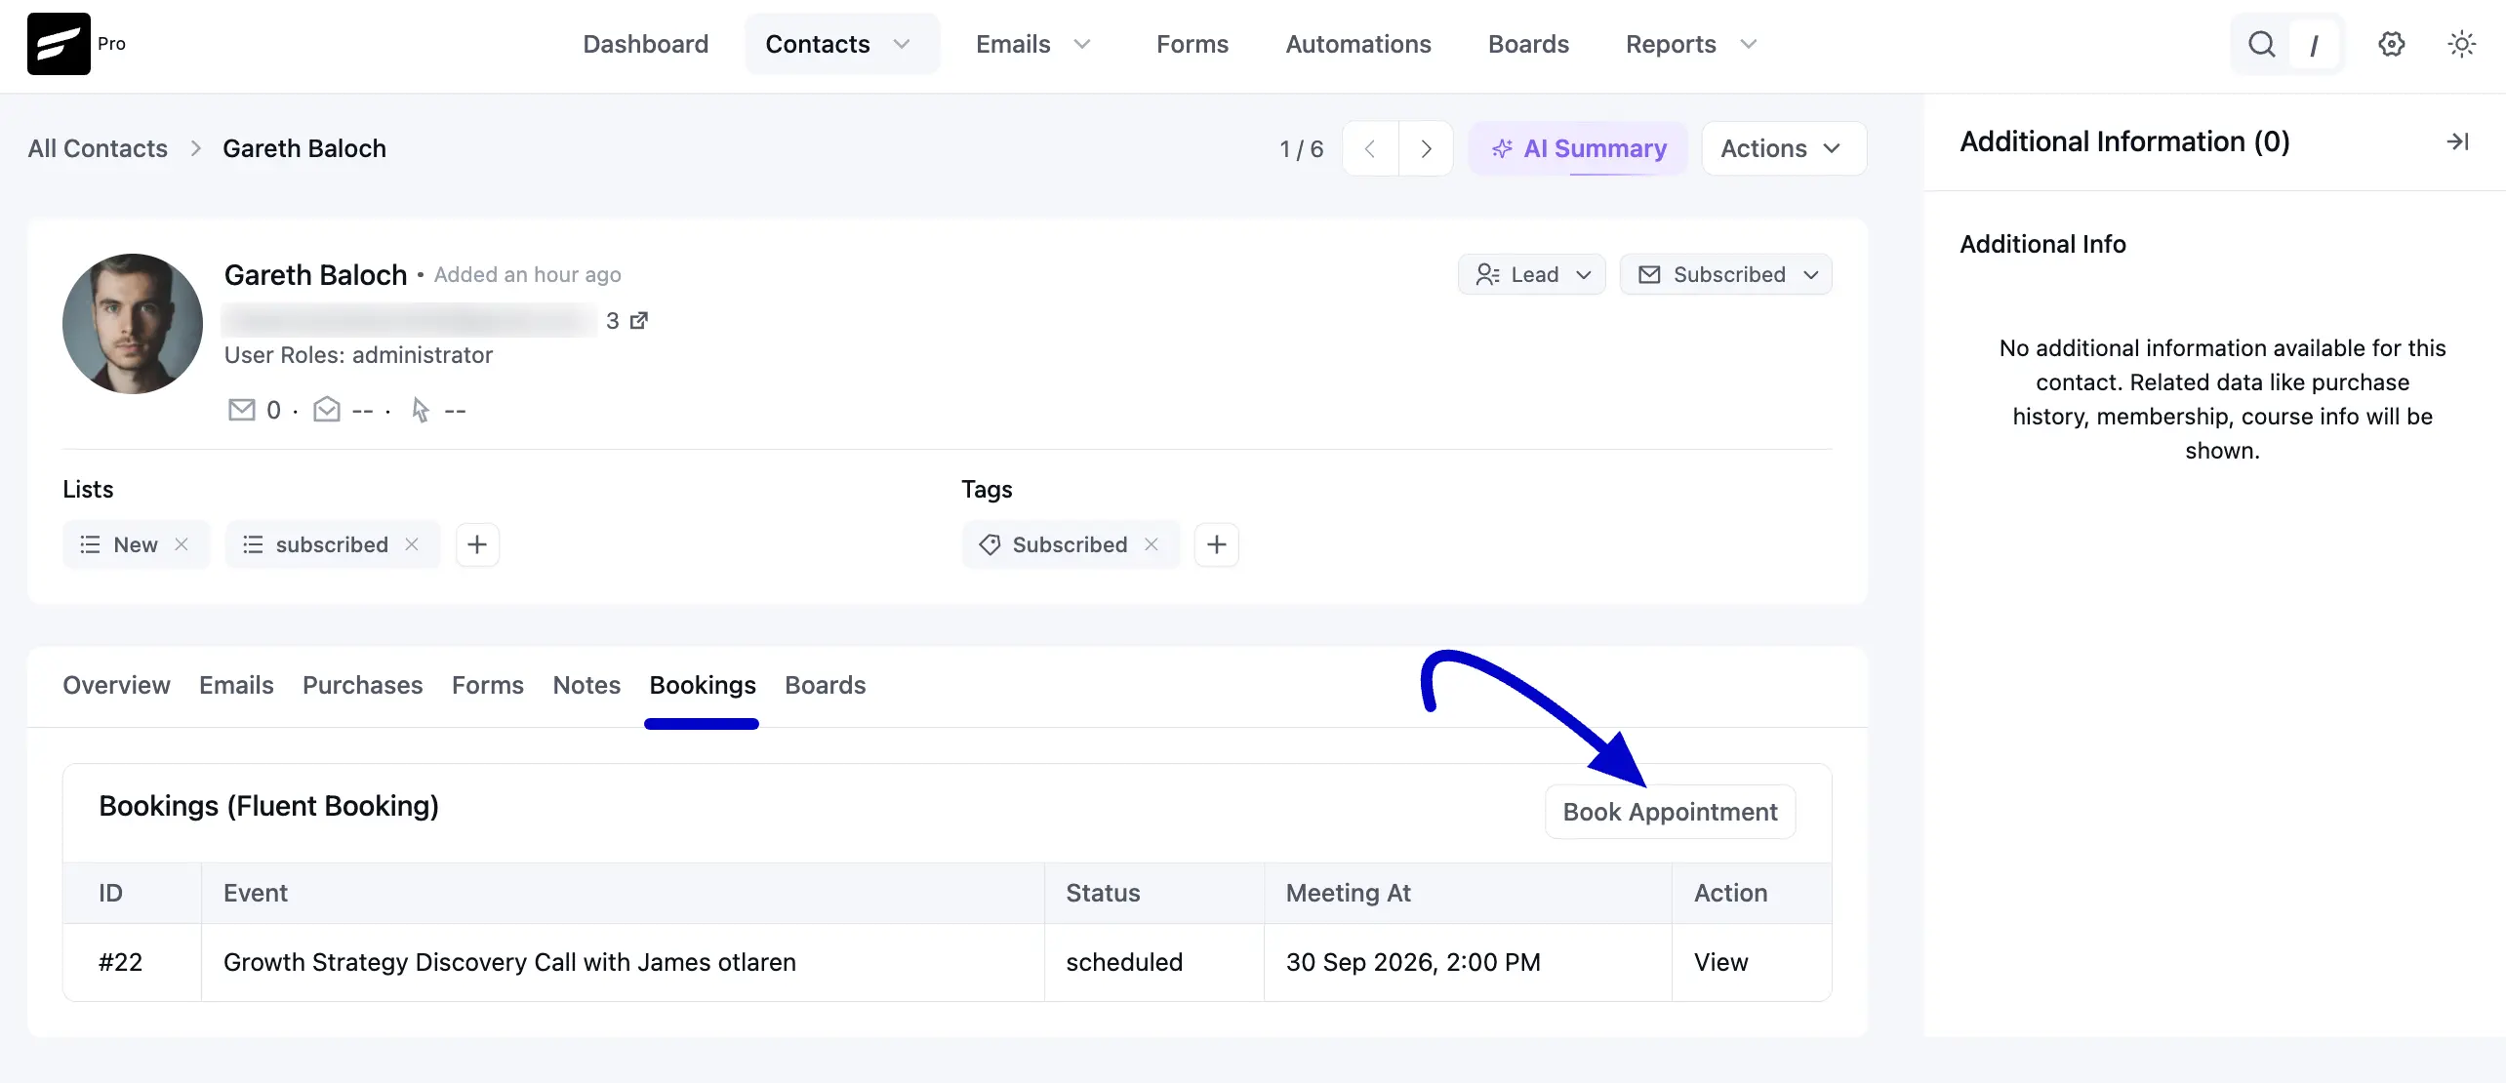Open Automations page
This screenshot has width=2506, height=1083.
pyautogui.click(x=1358, y=44)
